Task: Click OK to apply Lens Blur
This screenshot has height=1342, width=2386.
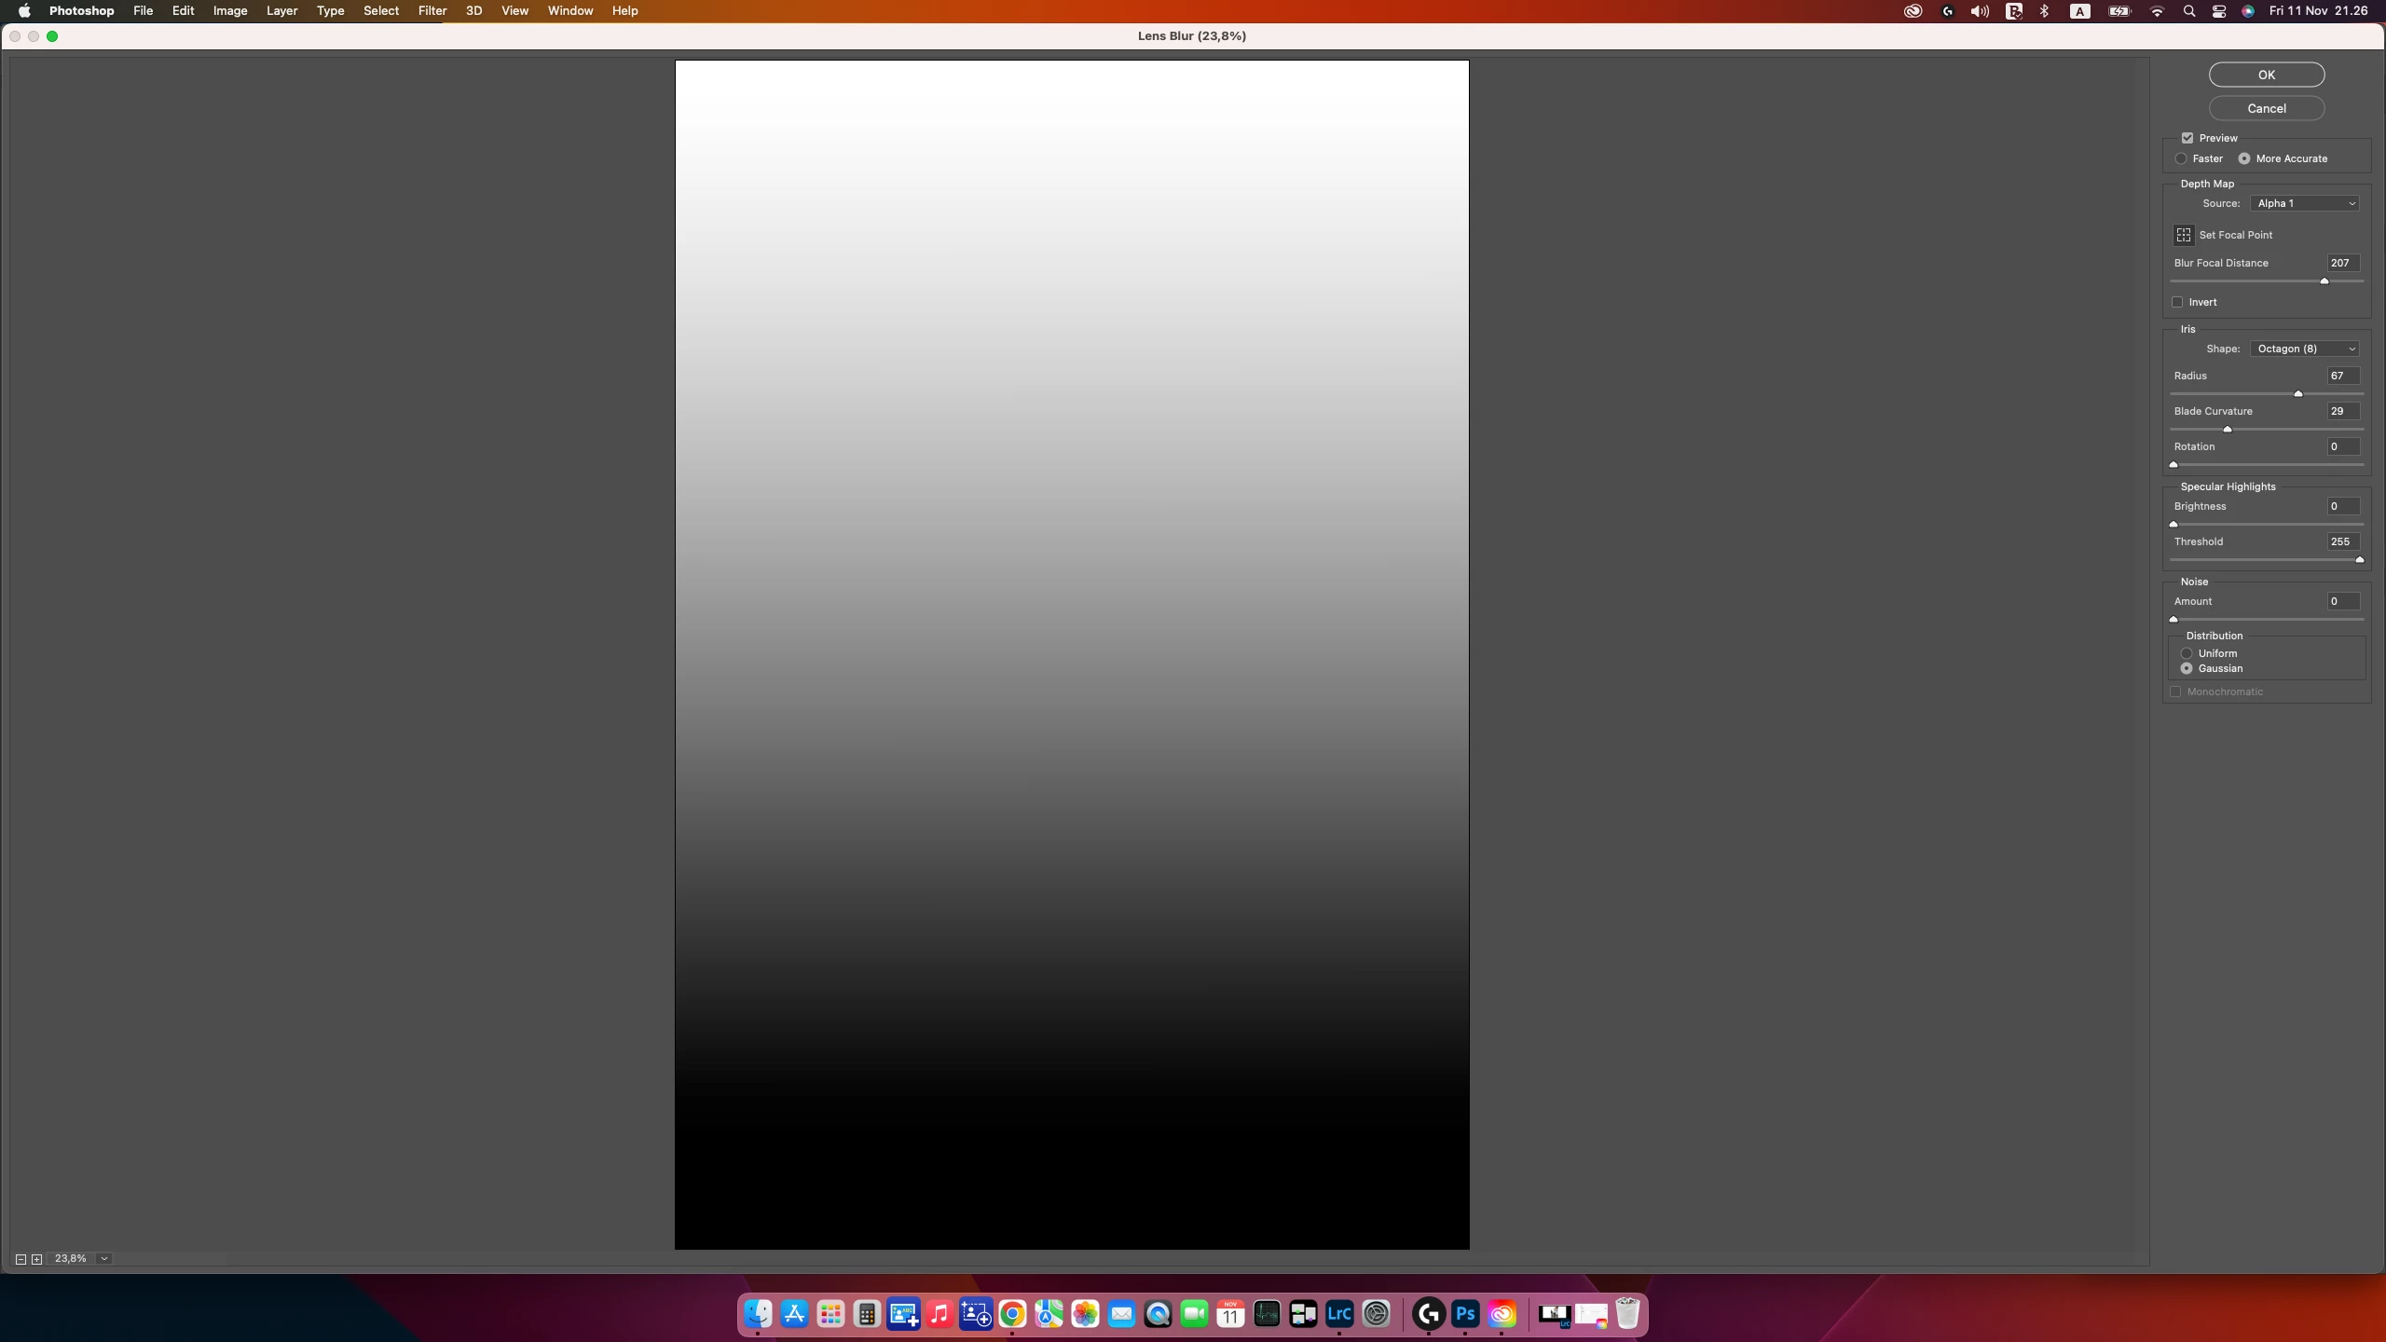Action: (2266, 75)
